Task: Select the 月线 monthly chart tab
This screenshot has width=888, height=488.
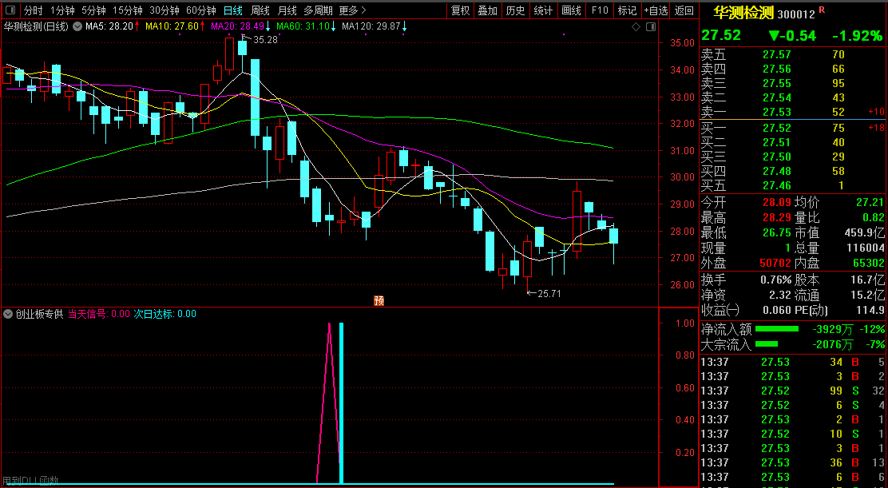Action: 287,10
